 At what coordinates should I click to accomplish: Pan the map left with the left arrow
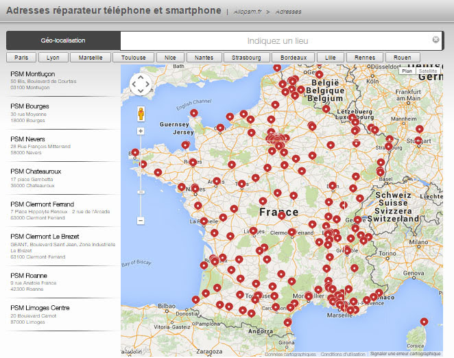point(134,84)
